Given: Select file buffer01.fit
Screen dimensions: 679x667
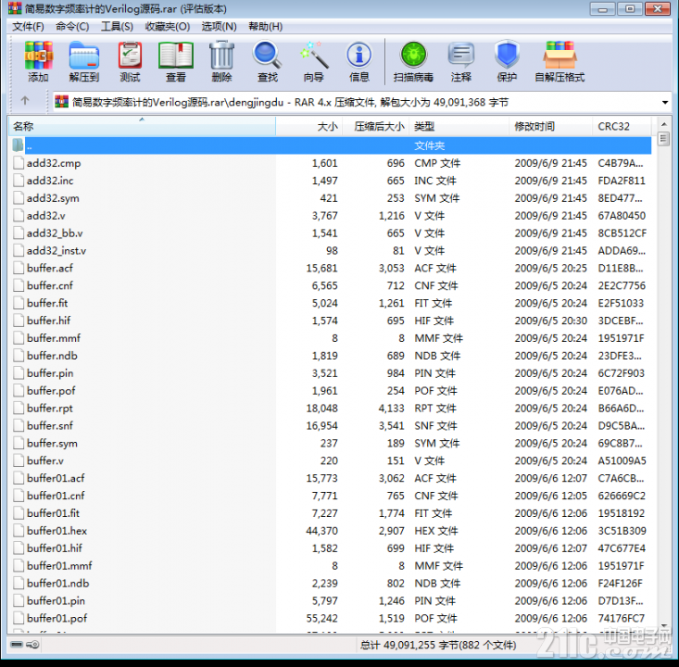Looking at the screenshot, I should pyautogui.click(x=330, y=513).
